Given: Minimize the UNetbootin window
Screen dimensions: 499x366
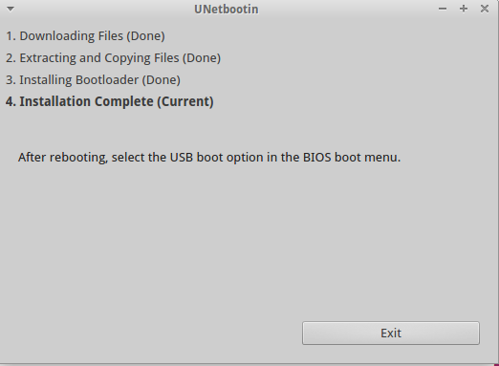Looking at the screenshot, I should [443, 9].
